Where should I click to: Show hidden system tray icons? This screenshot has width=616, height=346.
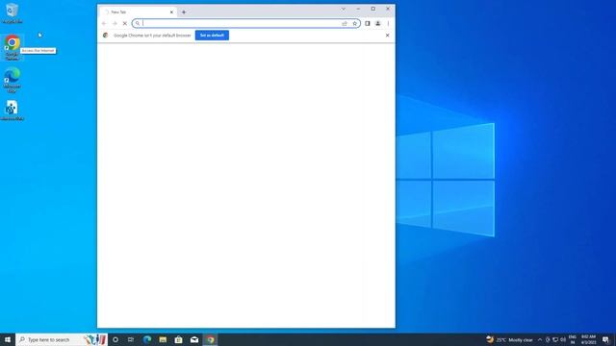(x=540, y=339)
